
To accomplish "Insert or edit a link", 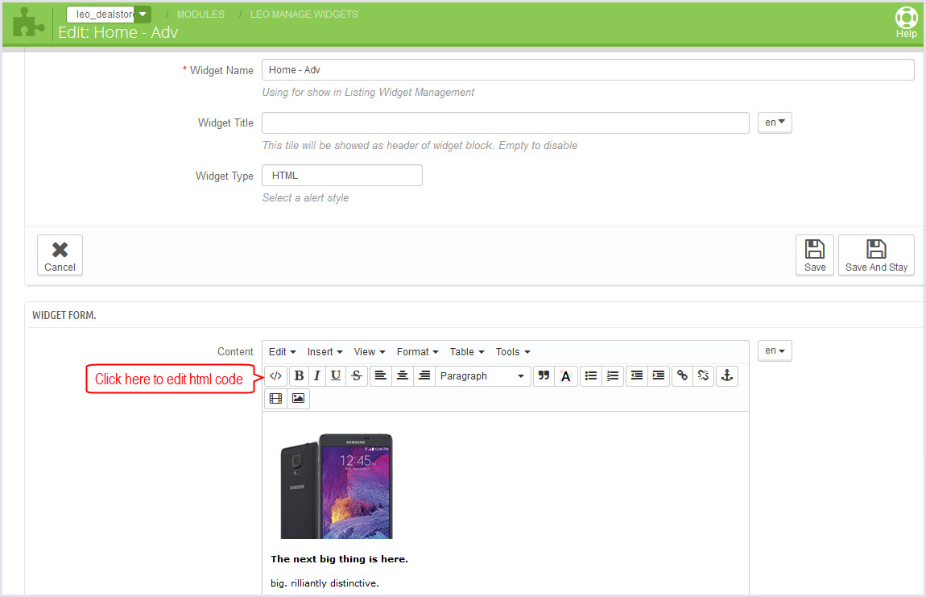I will point(682,376).
